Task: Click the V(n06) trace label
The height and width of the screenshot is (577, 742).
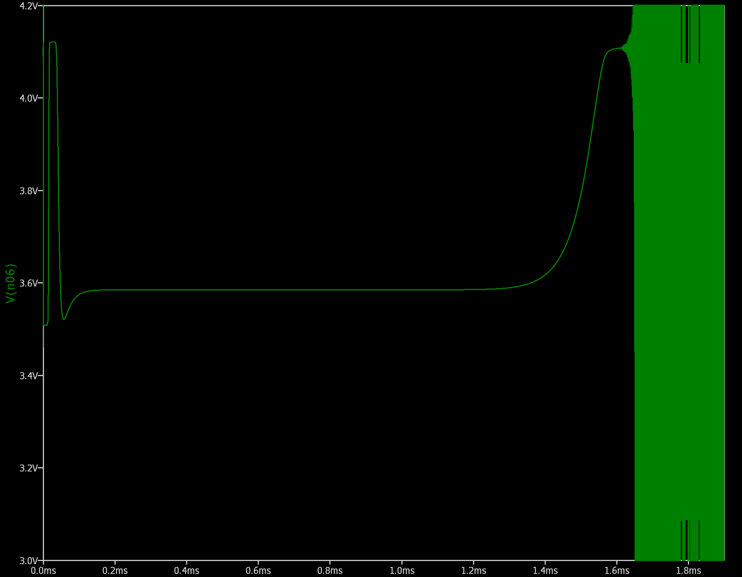Action: (11, 283)
